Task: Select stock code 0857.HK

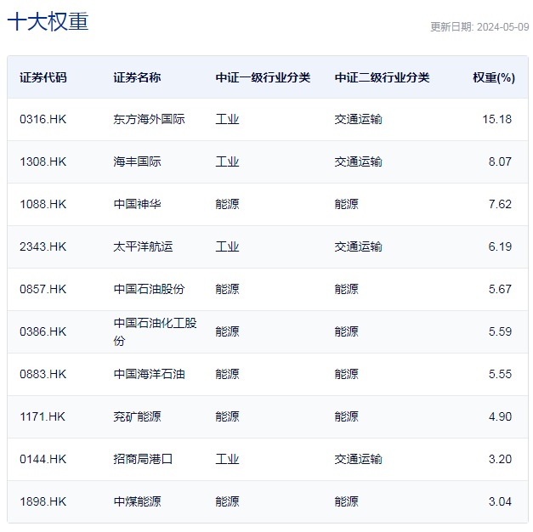Action: click(43, 289)
